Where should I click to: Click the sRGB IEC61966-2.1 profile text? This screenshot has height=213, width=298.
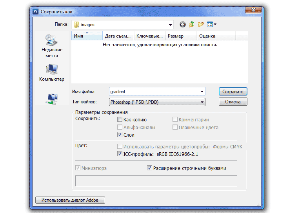click(x=177, y=154)
